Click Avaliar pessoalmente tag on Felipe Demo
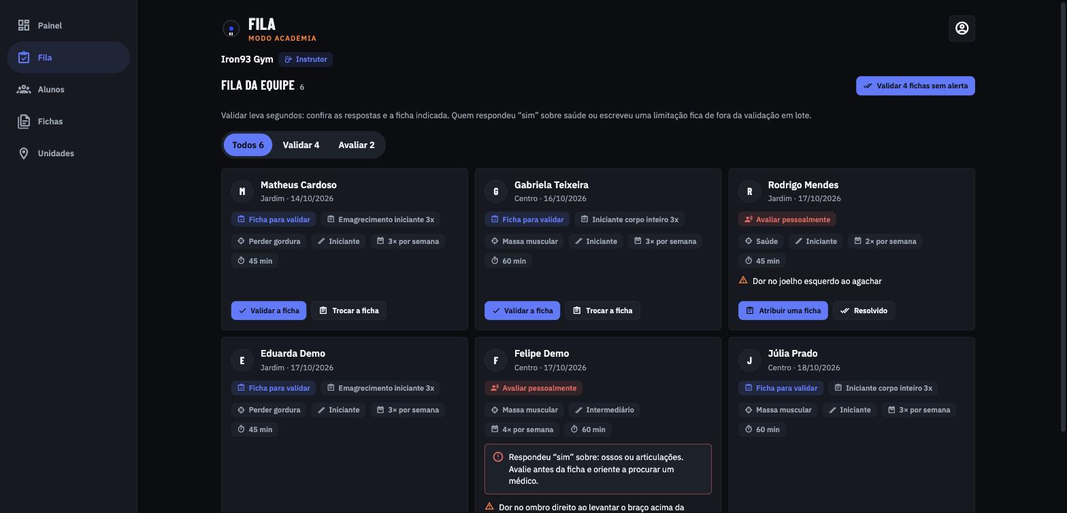 533,388
